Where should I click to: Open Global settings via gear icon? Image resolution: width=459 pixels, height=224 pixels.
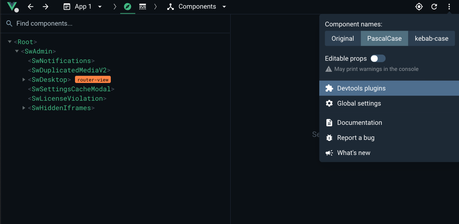point(329,103)
